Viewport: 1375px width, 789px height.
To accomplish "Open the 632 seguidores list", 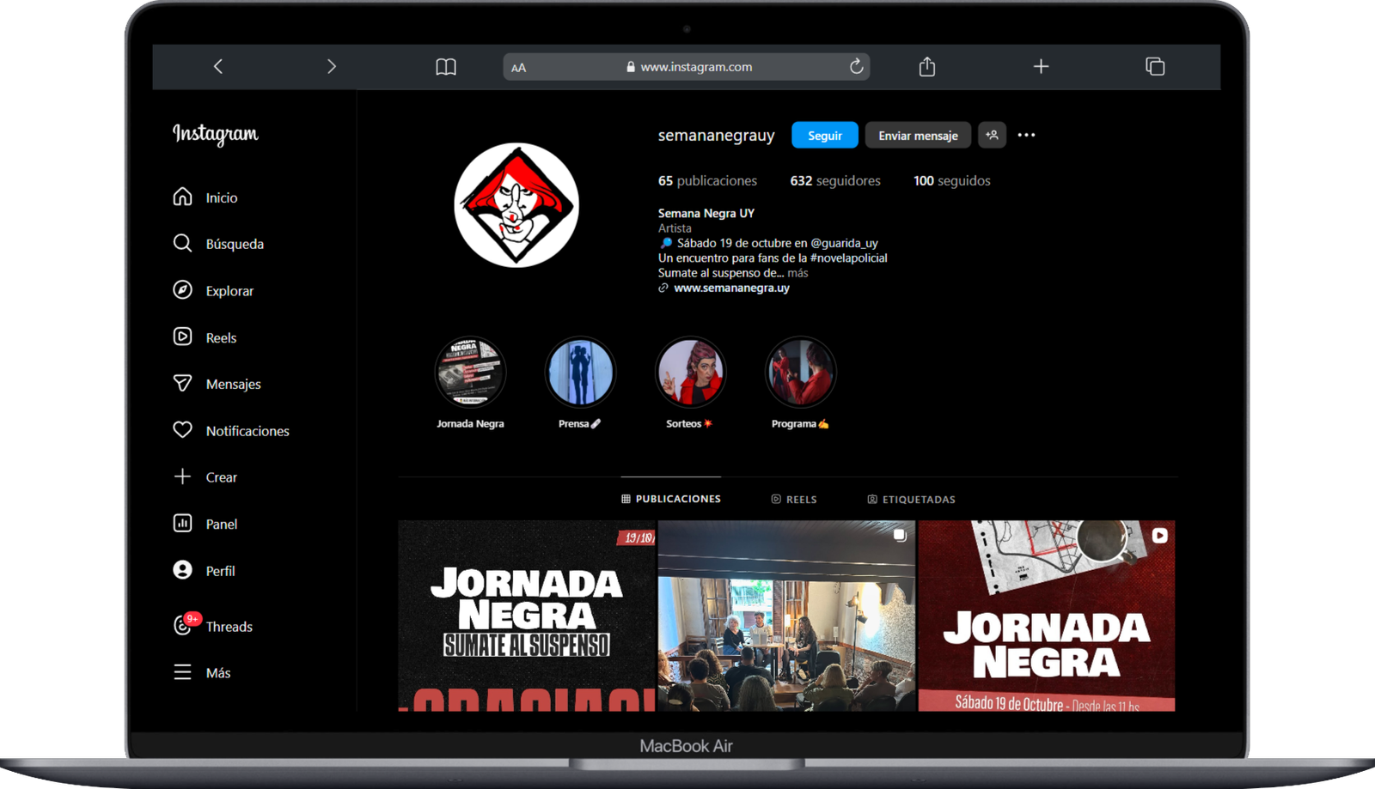I will click(835, 180).
